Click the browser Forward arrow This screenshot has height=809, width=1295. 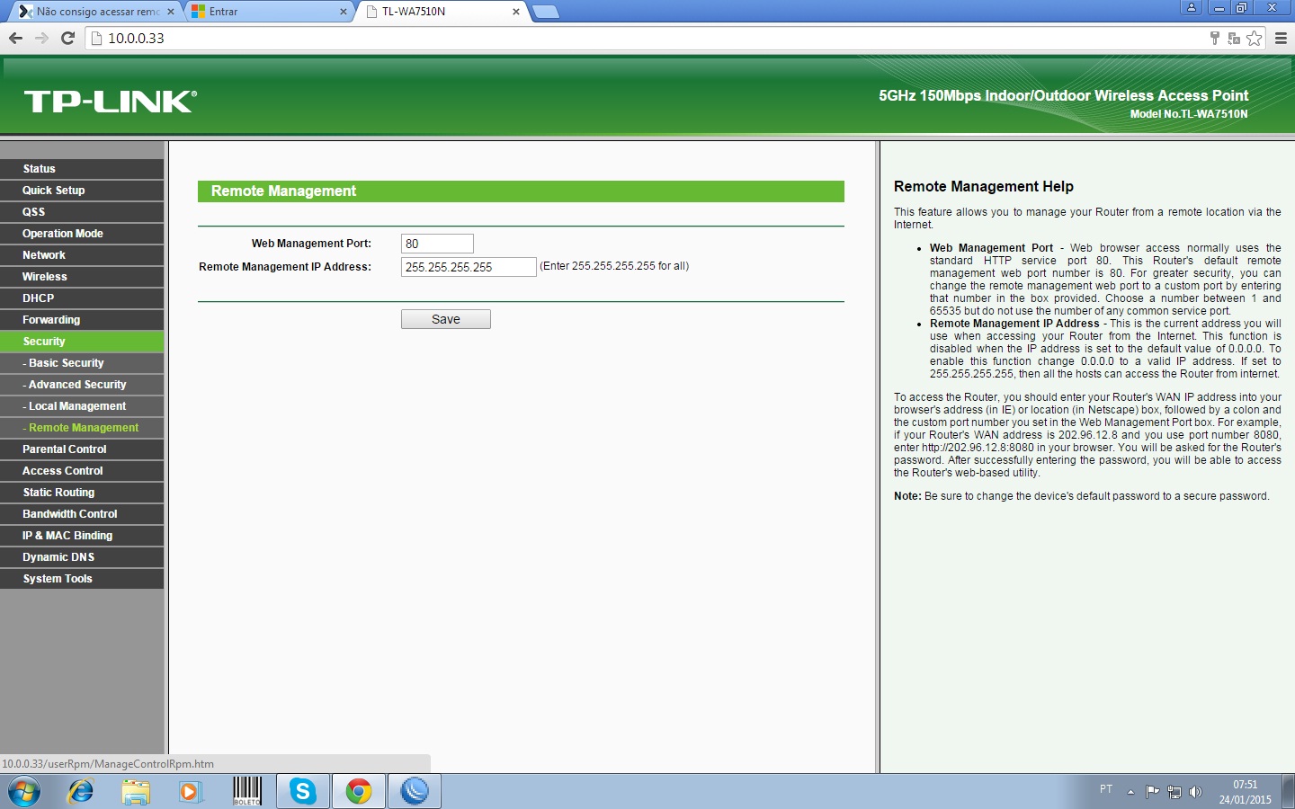tap(41, 38)
